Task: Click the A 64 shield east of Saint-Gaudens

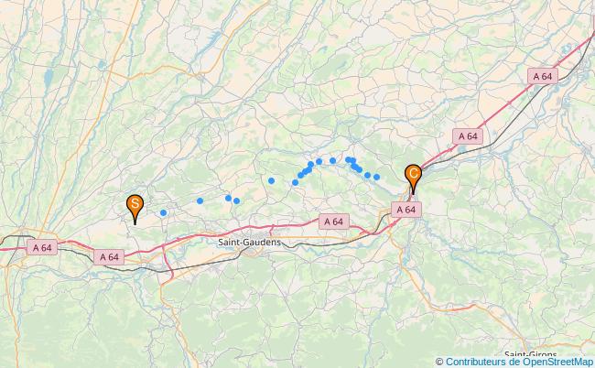Action: (334, 222)
